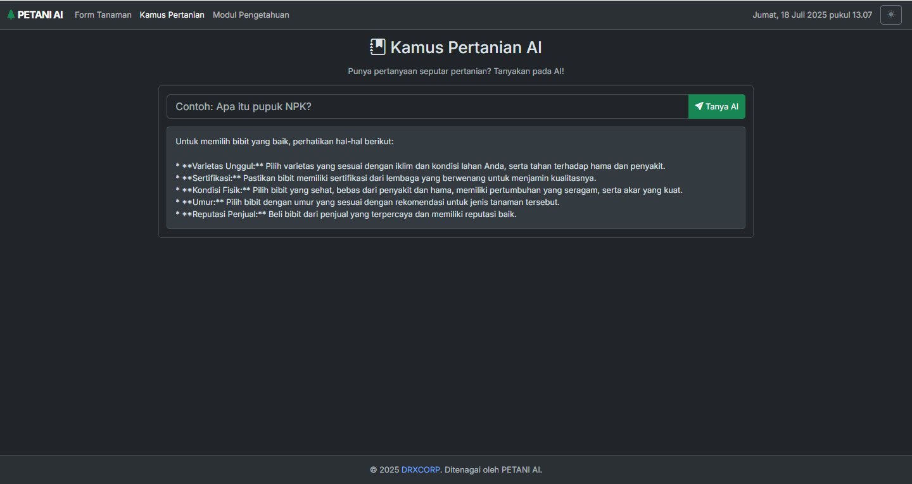Image resolution: width=912 pixels, height=484 pixels.
Task: Go to Modul Pengetahuan page
Action: [251, 15]
